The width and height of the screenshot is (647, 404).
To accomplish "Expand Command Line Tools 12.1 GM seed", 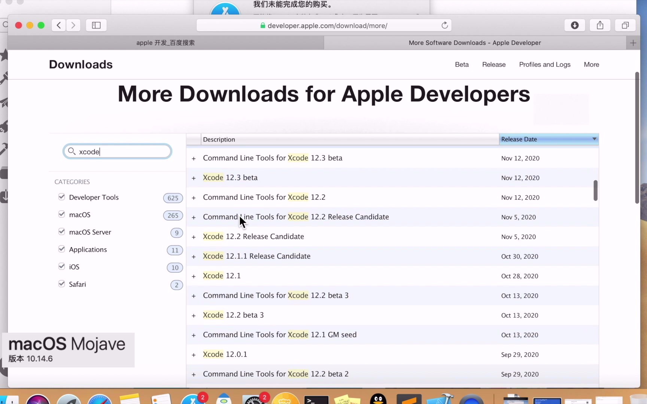I will 194,335.
